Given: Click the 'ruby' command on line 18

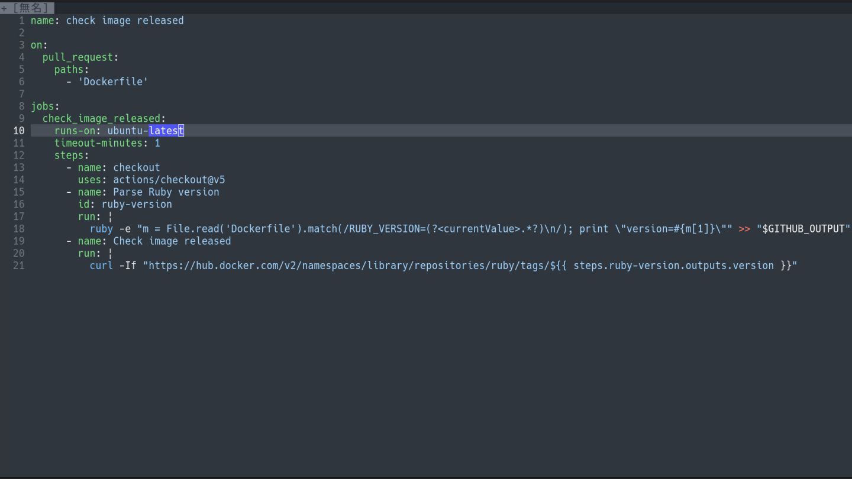Looking at the screenshot, I should point(101,229).
